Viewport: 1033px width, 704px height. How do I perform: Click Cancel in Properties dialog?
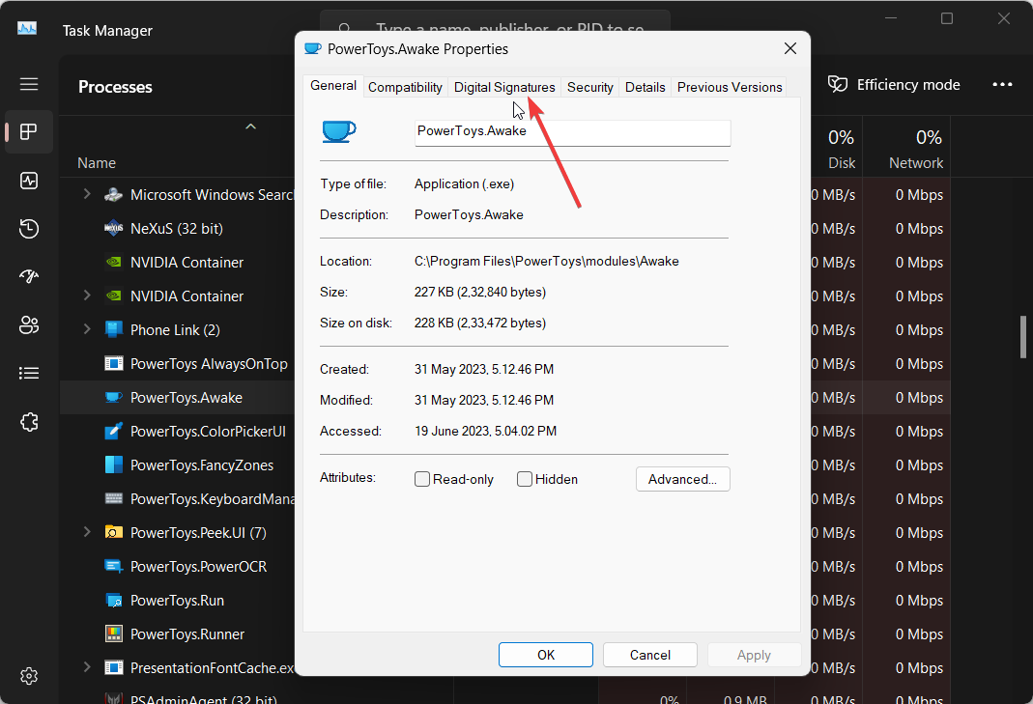(x=650, y=655)
